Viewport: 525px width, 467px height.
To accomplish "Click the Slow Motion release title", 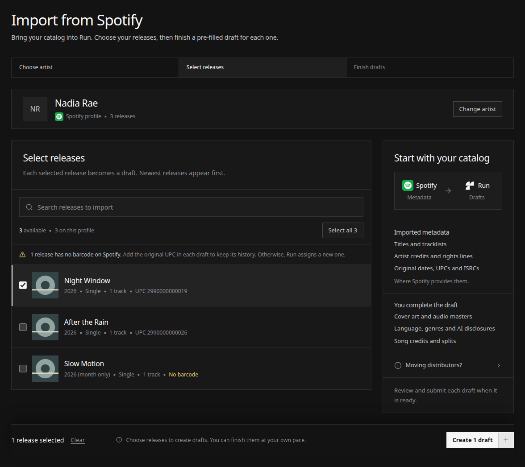I will 84,364.
